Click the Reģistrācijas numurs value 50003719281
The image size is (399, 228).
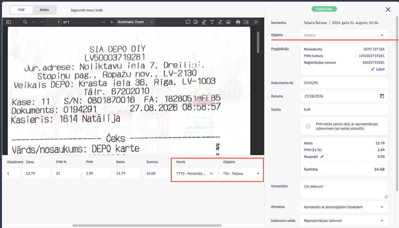point(374,63)
